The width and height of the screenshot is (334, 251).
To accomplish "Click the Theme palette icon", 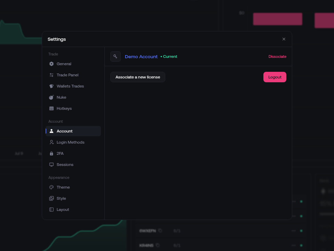I will point(51,187).
